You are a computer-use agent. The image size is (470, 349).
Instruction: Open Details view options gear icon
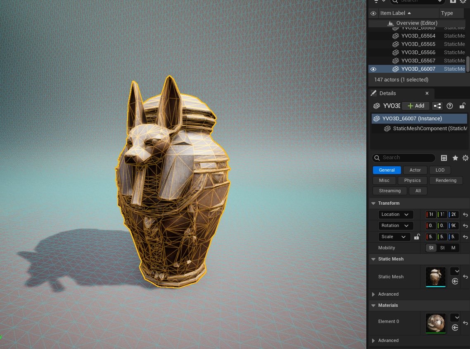click(x=465, y=158)
